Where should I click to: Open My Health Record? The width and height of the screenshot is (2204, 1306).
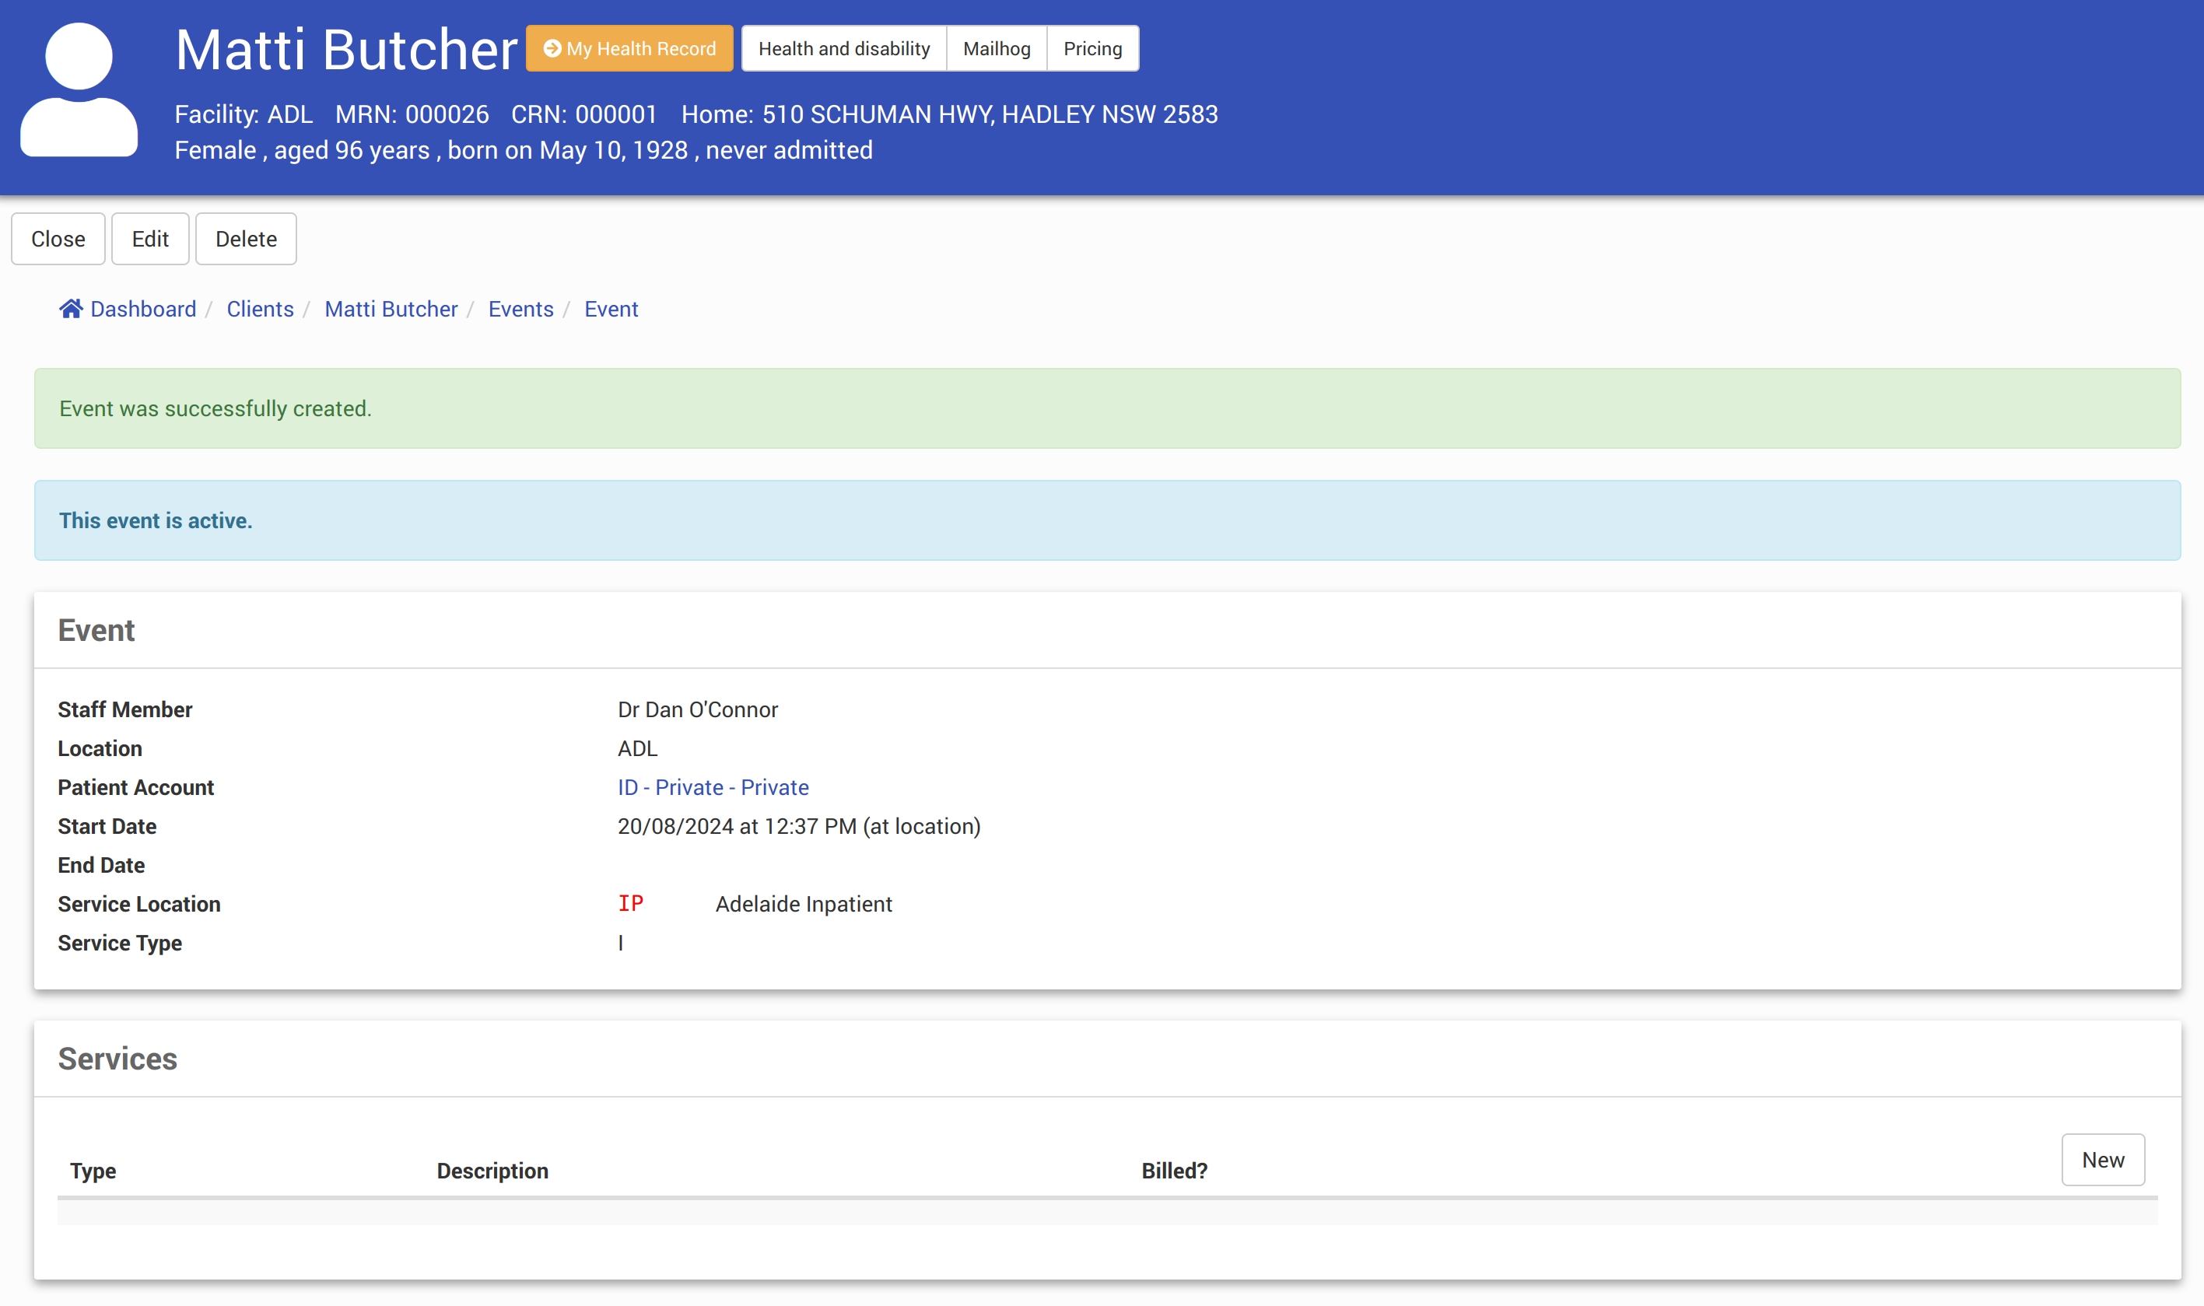pos(641,48)
